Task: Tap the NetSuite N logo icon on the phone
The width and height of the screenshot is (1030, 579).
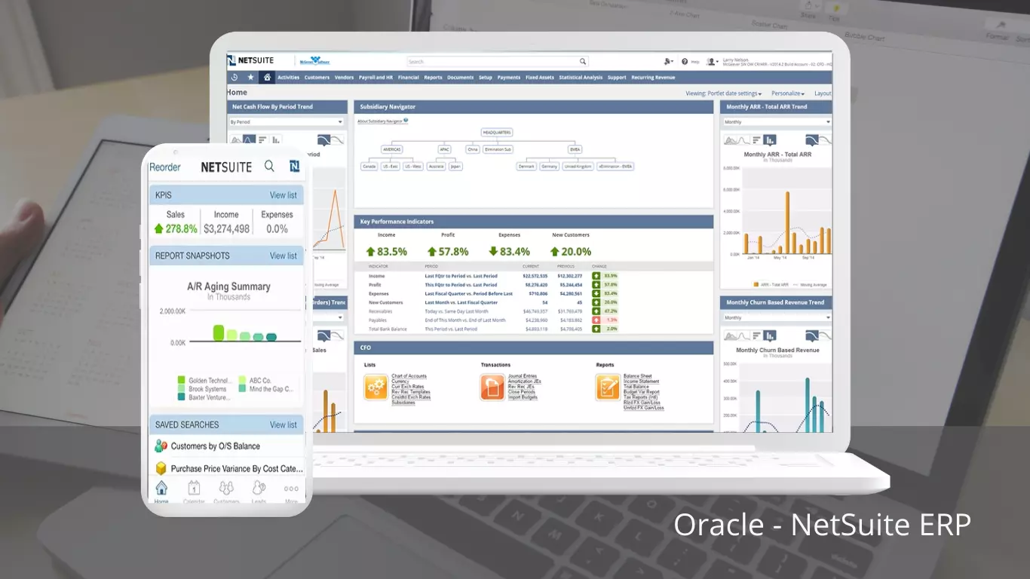Action: pyautogui.click(x=294, y=167)
